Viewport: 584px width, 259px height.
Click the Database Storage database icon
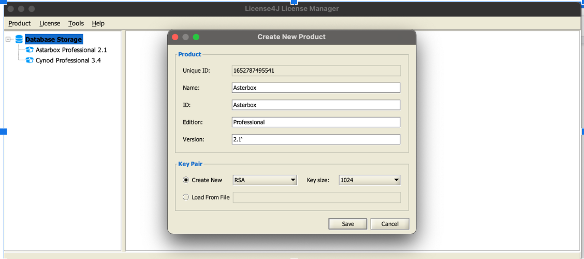19,39
